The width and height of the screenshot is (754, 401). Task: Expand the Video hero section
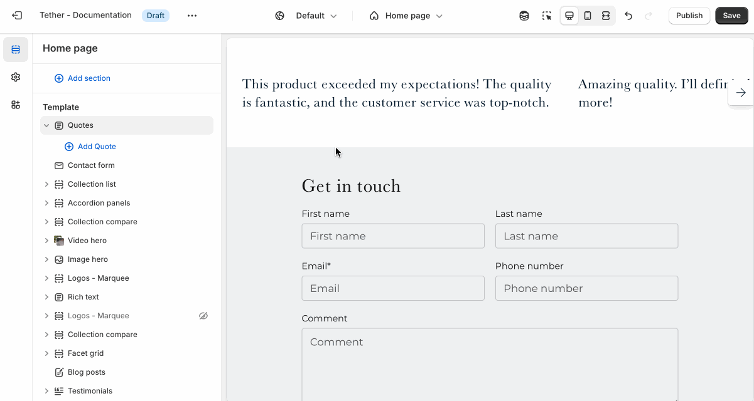[46, 241]
